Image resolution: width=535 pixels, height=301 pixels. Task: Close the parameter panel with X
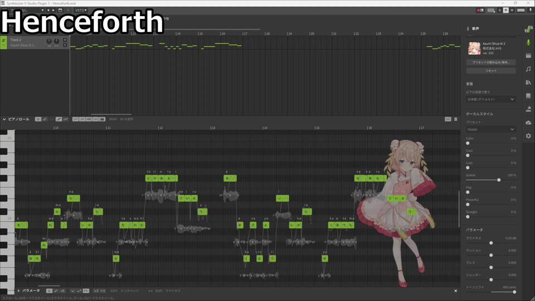(x=455, y=291)
